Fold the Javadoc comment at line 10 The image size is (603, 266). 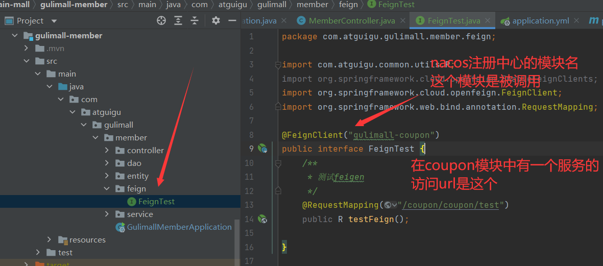278,163
